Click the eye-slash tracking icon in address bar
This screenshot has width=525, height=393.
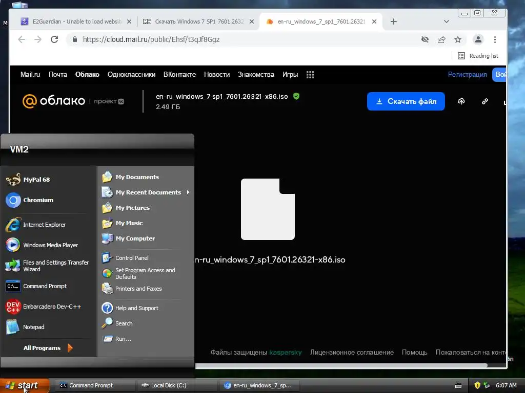point(425,39)
